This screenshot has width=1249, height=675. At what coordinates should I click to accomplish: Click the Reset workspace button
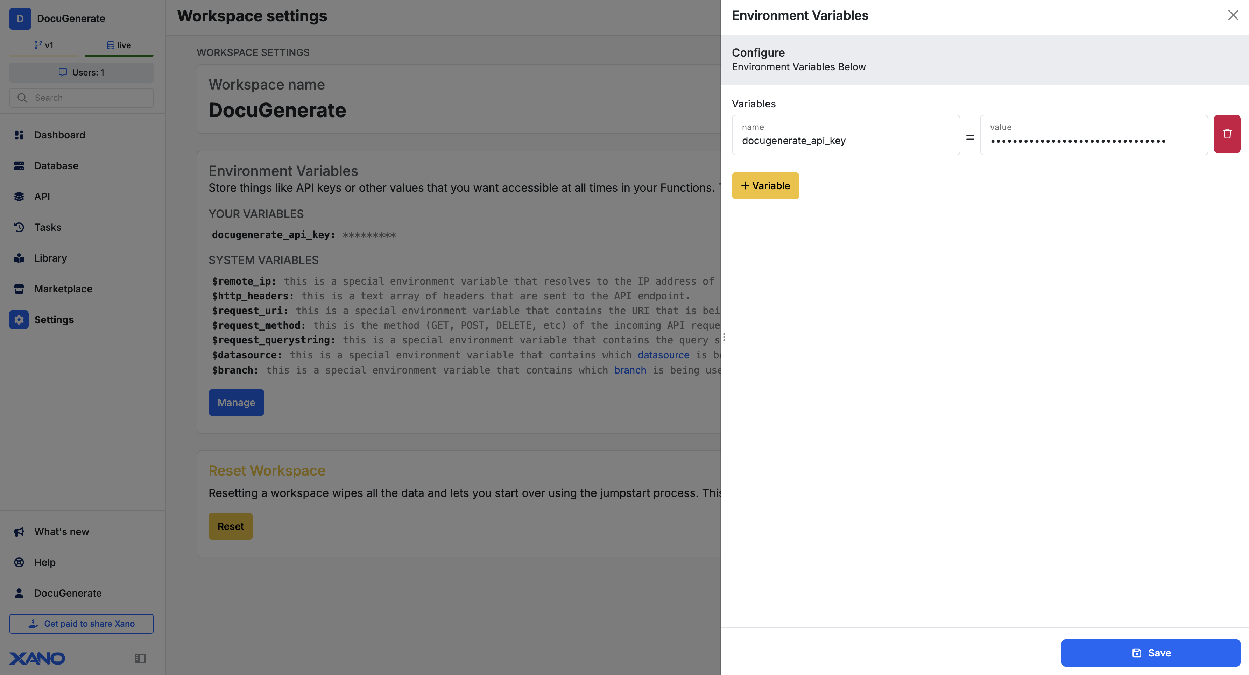230,526
